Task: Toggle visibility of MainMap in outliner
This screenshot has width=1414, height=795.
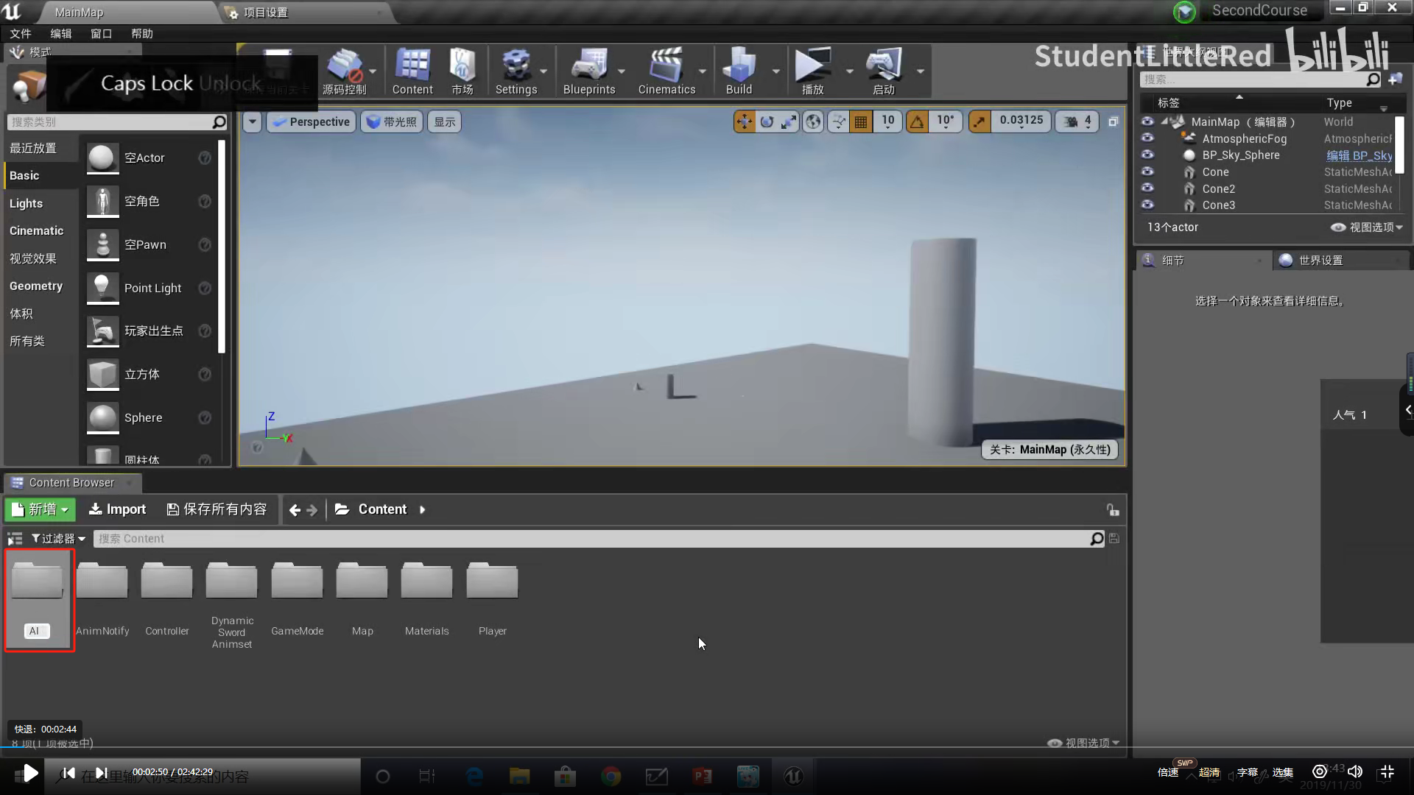Action: [1147, 121]
